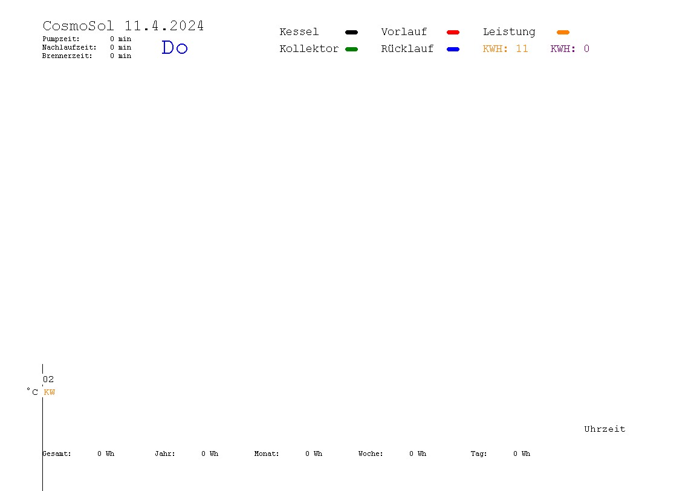Click the Leistung legend label
The image size is (694, 491).
click(509, 32)
